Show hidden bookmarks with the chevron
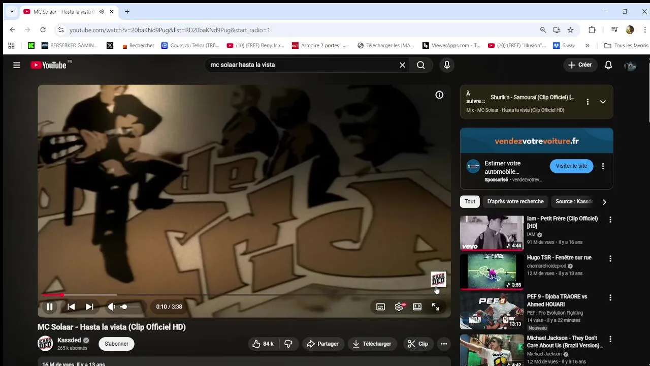The image size is (650, 366). pyautogui.click(x=588, y=45)
